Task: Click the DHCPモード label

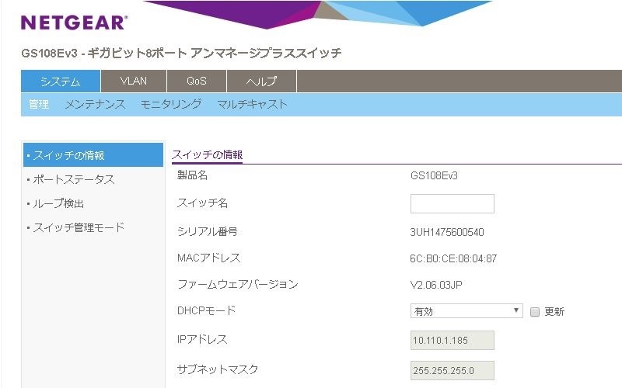Action: click(x=206, y=311)
